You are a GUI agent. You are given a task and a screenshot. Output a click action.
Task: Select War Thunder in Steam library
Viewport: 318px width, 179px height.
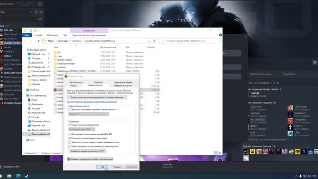[x=11, y=98]
